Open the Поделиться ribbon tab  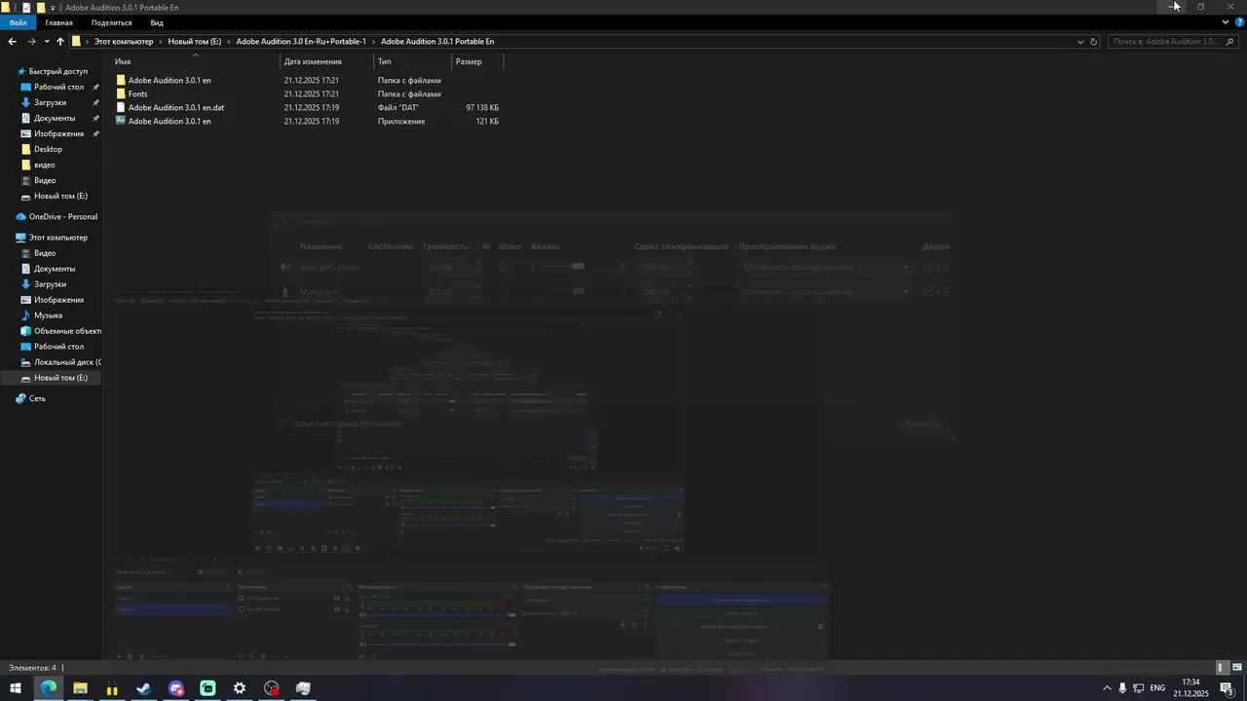(x=111, y=22)
